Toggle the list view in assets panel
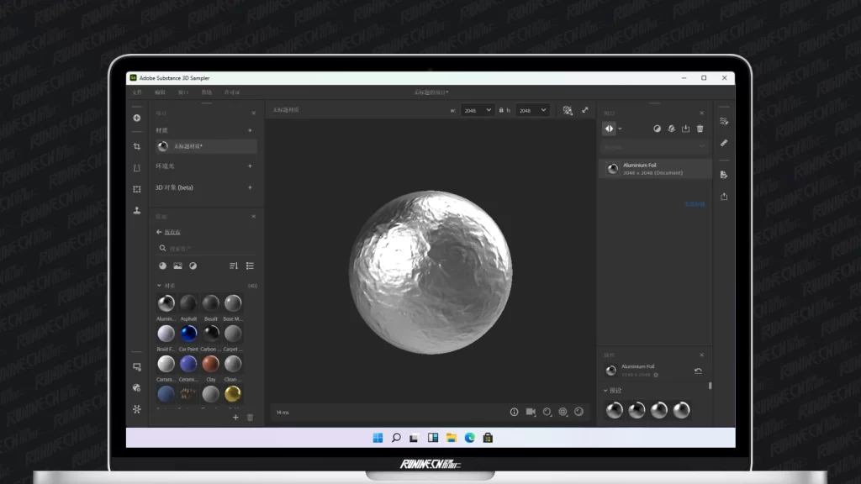The height and width of the screenshot is (484, 861). [250, 266]
